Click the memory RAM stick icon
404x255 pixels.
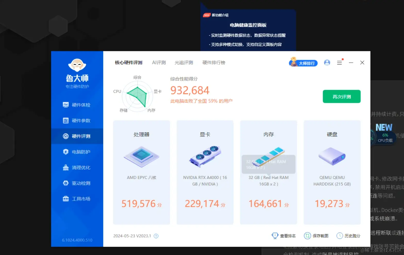268,157
